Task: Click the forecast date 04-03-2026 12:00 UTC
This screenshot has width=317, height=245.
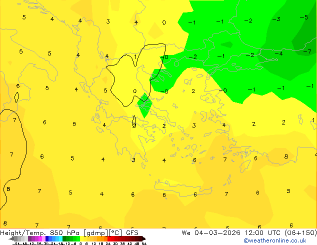Action: (232, 233)
